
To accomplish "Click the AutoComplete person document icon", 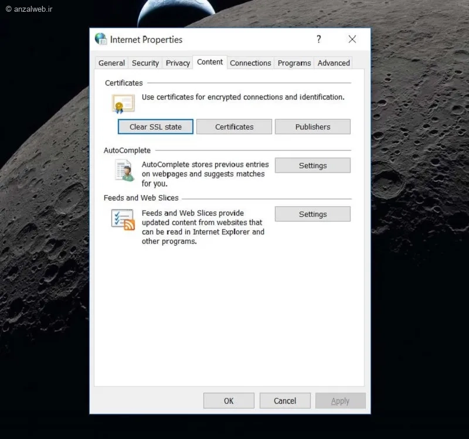I will point(124,171).
